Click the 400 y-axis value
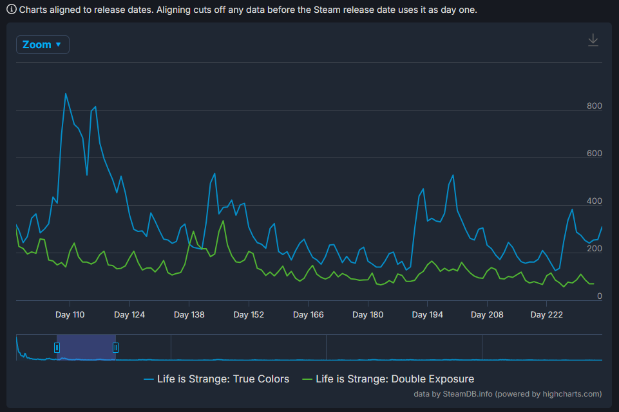619x412 pixels. point(594,201)
